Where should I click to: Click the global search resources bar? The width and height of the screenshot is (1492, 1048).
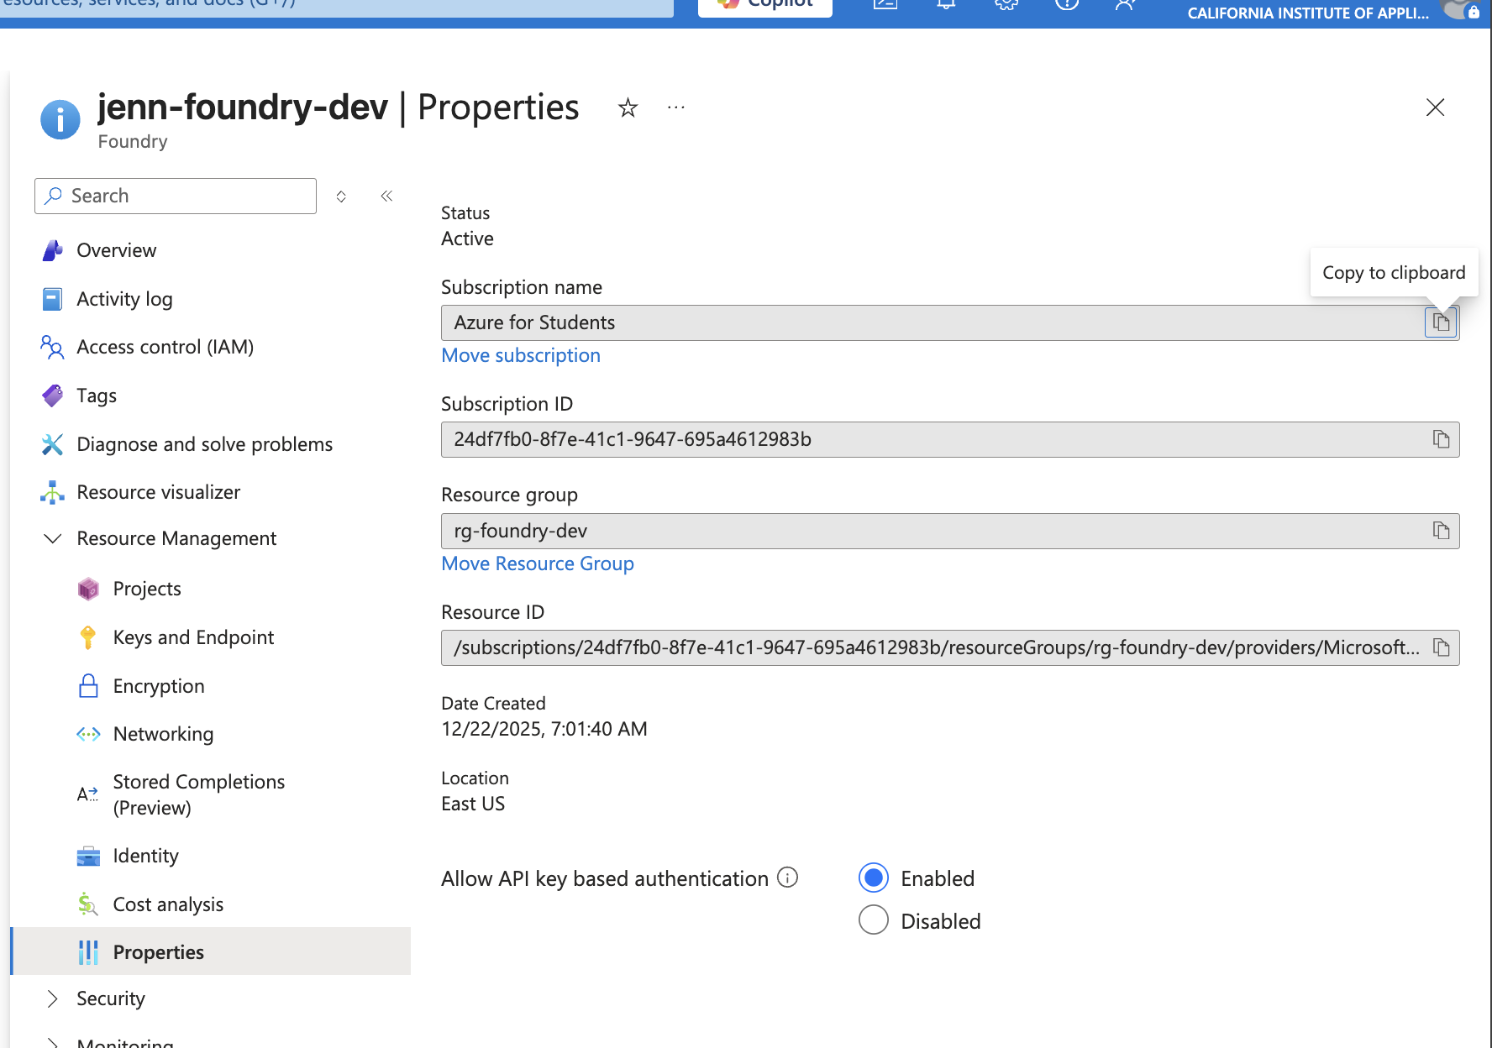coord(336,7)
